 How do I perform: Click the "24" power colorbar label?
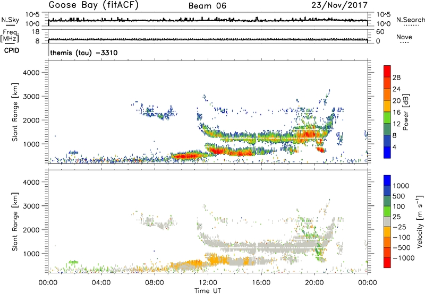[396, 89]
